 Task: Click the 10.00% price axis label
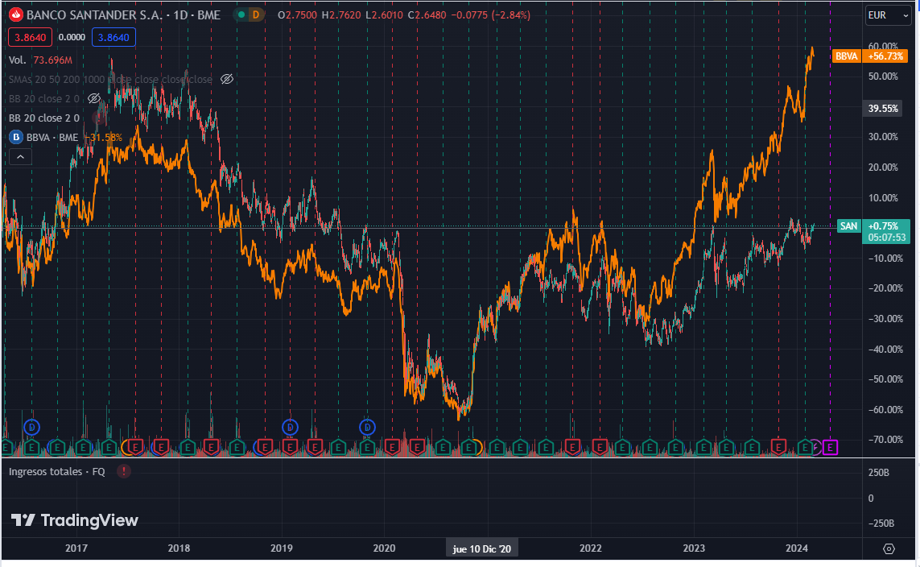pos(883,198)
